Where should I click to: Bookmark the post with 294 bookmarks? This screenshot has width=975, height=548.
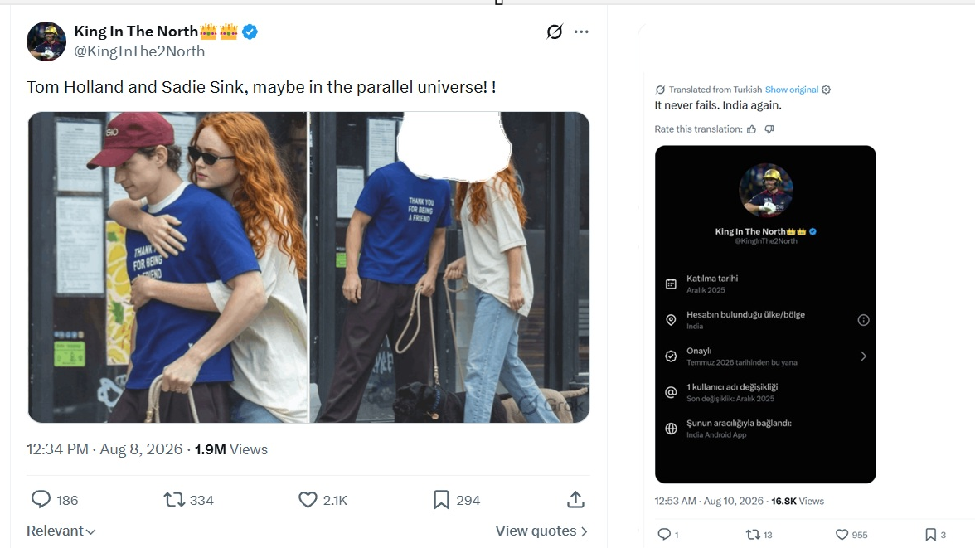441,499
